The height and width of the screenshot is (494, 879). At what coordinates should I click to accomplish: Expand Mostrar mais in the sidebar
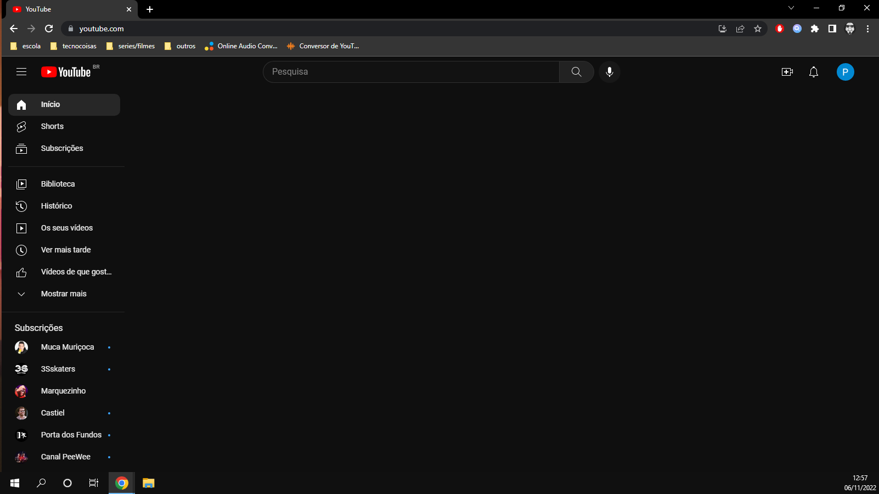point(64,294)
